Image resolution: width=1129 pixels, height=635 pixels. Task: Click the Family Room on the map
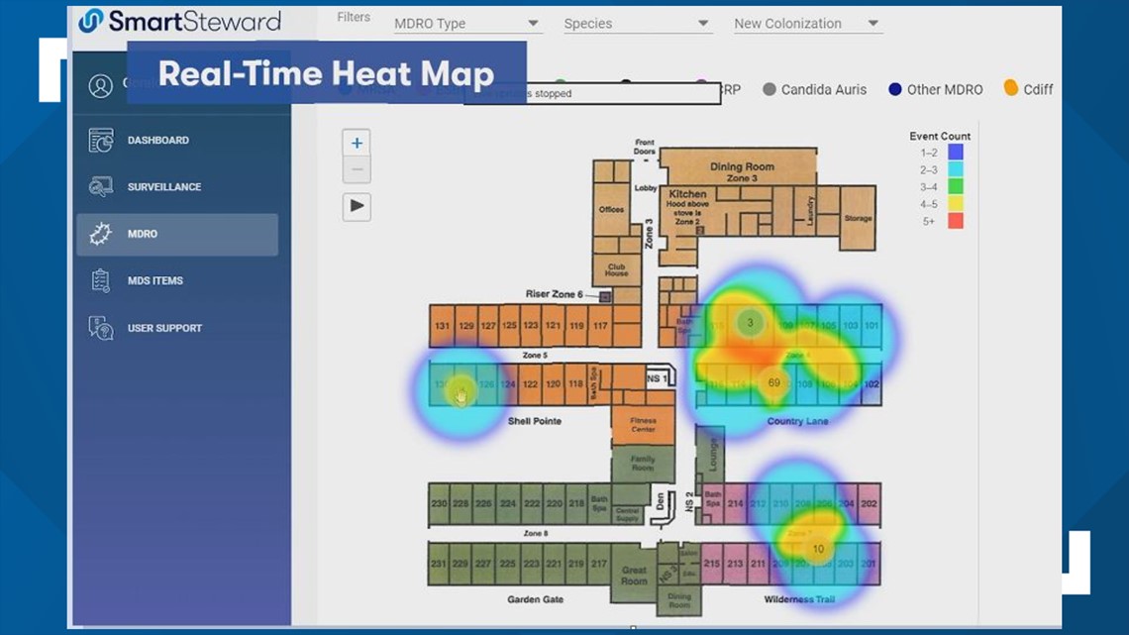(643, 463)
